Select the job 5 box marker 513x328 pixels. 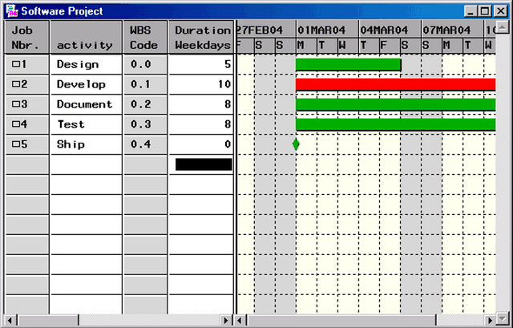tap(16, 144)
